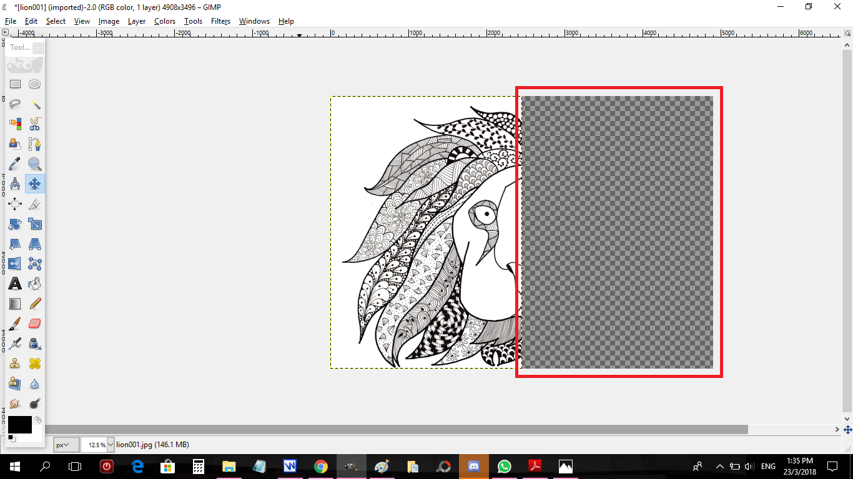Screen dimensions: 853x479
Task: Select the Alignment tool
Action: click(x=15, y=204)
